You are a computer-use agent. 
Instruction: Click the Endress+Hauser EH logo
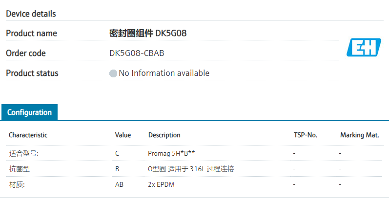pos(363,47)
